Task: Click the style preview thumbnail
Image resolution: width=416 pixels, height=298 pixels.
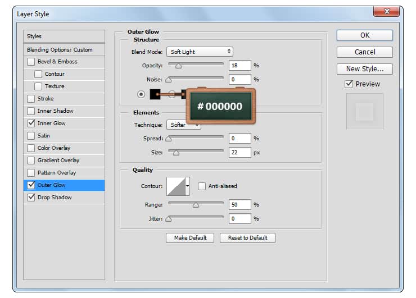Action: tap(364, 112)
